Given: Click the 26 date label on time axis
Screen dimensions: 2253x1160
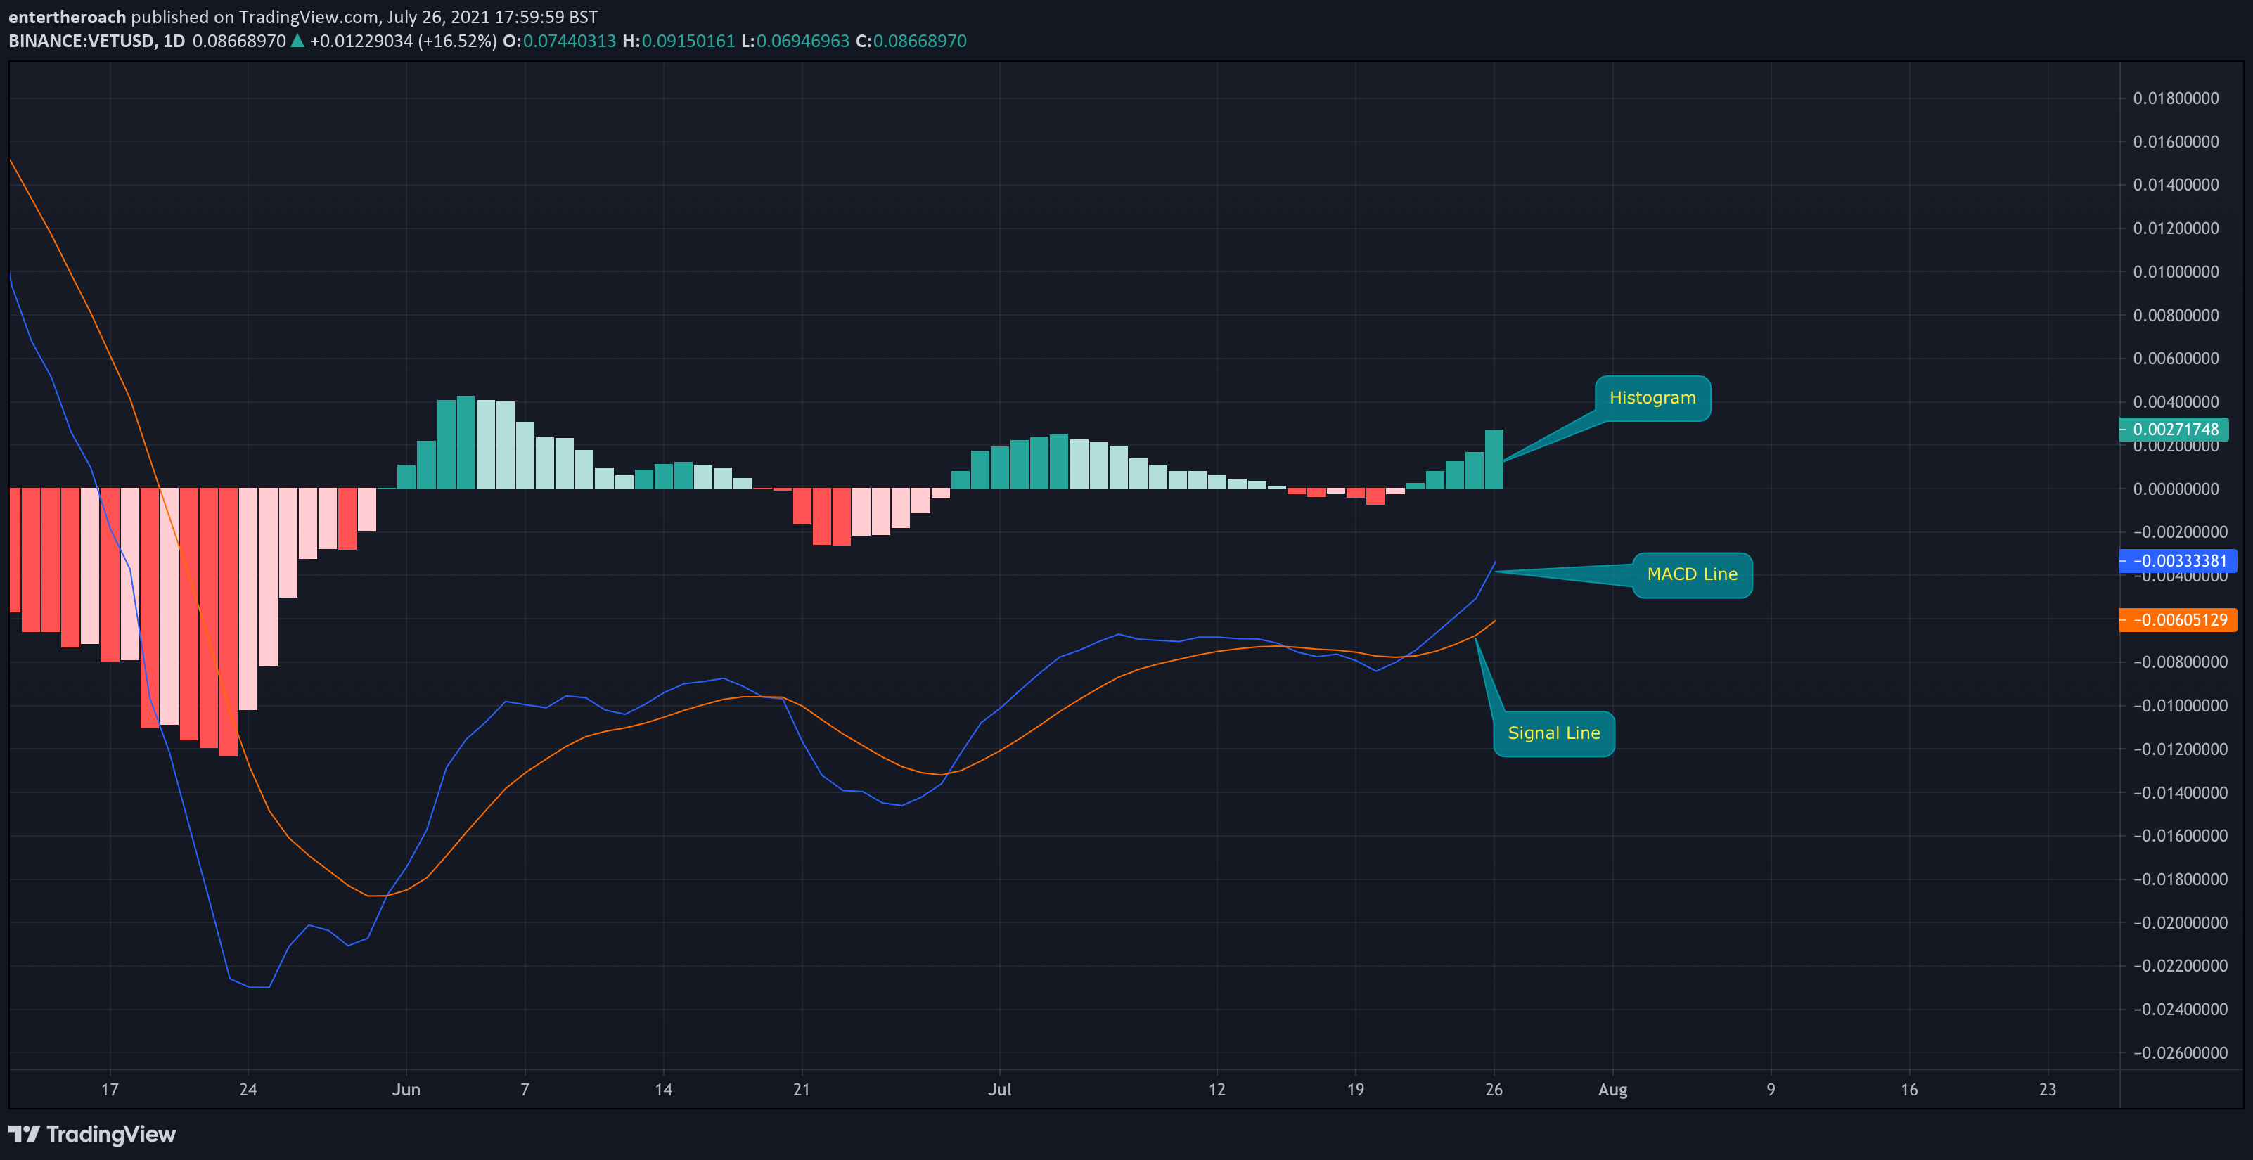Looking at the screenshot, I should [1494, 1089].
